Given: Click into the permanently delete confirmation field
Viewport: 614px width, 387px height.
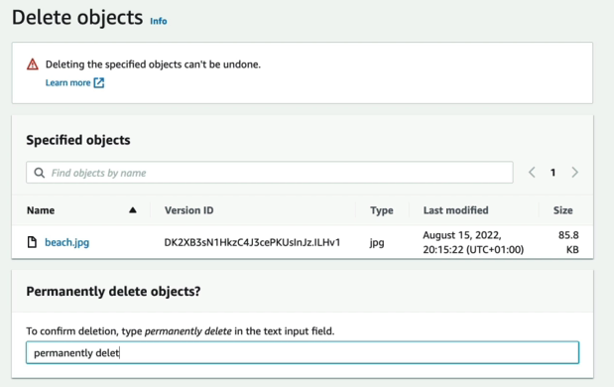Looking at the screenshot, I should 303,352.
